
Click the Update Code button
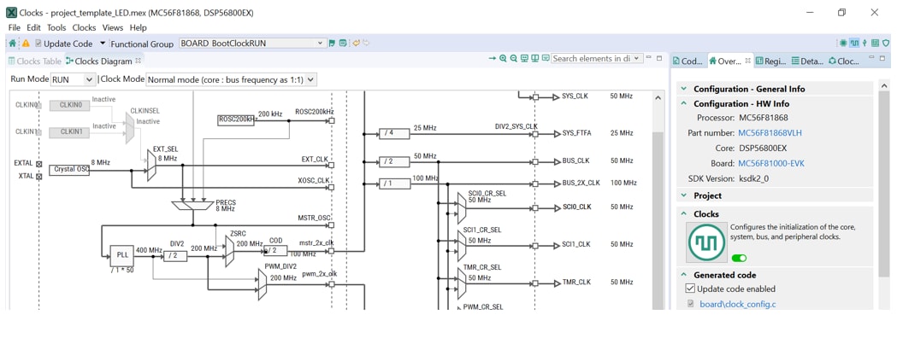[x=63, y=44]
